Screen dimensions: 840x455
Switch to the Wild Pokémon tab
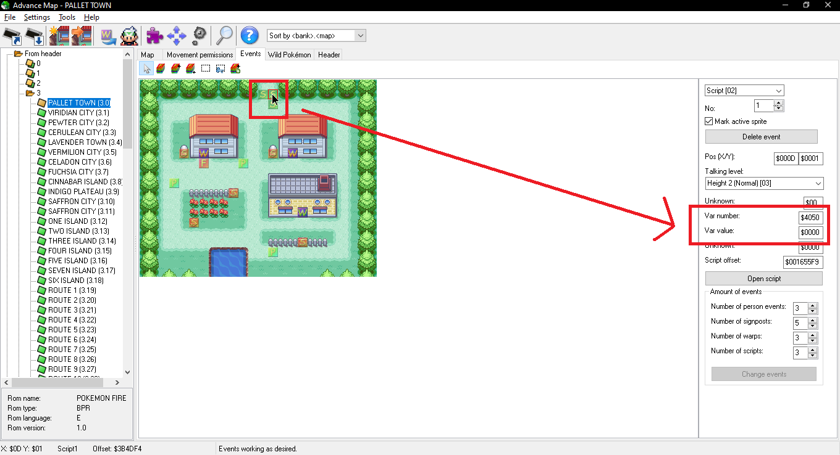tap(289, 55)
